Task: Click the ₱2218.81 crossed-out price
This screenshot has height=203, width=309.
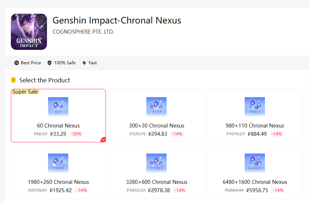Action: pyautogui.click(x=38, y=190)
